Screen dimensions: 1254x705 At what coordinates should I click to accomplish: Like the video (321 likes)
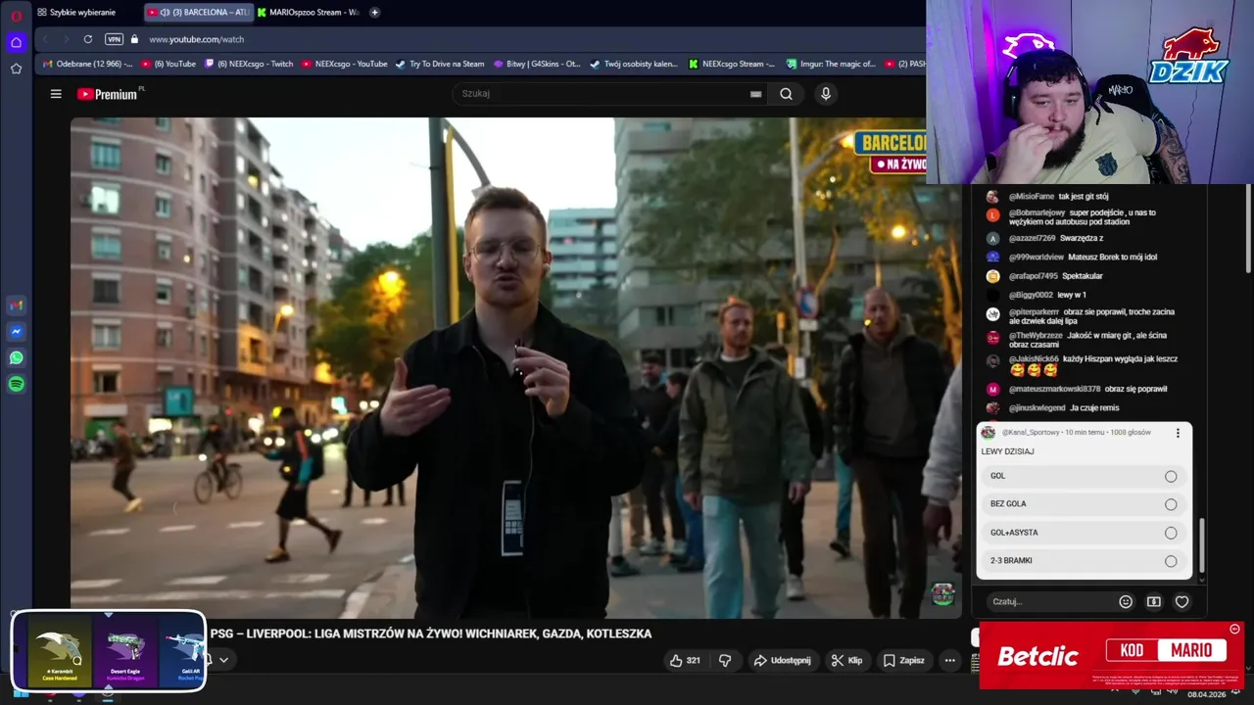(685, 661)
